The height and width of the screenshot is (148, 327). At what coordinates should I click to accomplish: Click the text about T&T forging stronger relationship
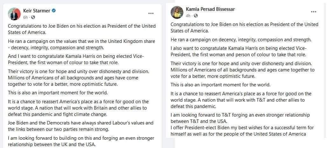tap(240, 118)
